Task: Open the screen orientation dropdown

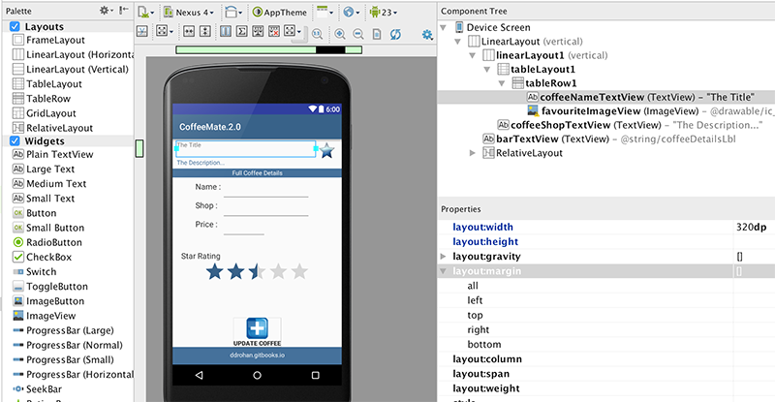Action: [x=233, y=12]
